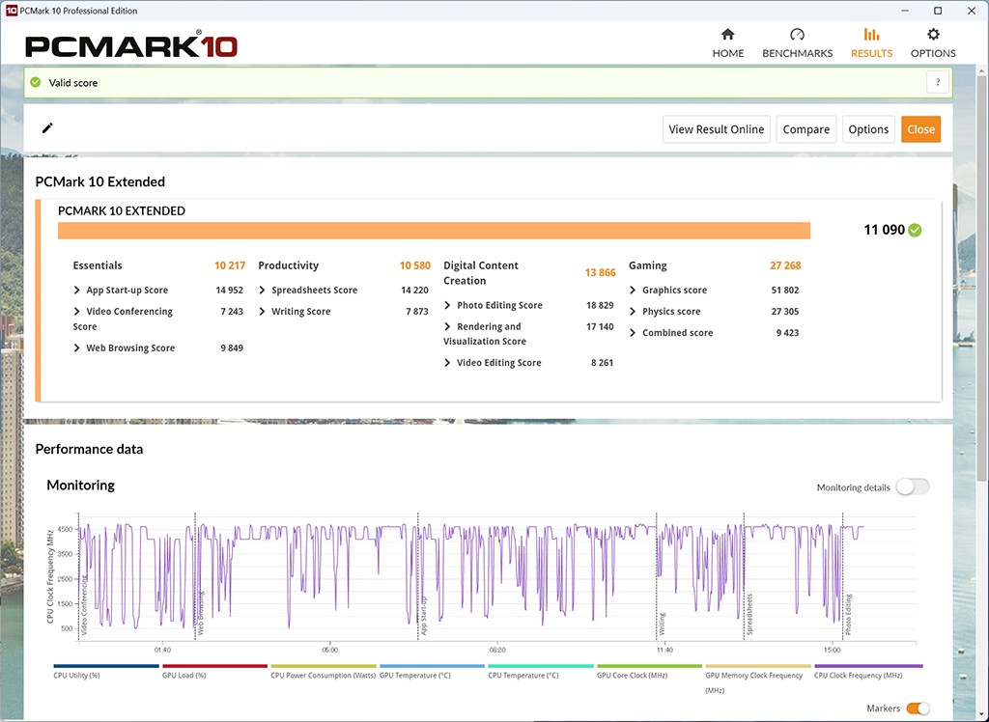Click the green valid score checkmark
Screen dimensions: 989x722
tap(36, 83)
